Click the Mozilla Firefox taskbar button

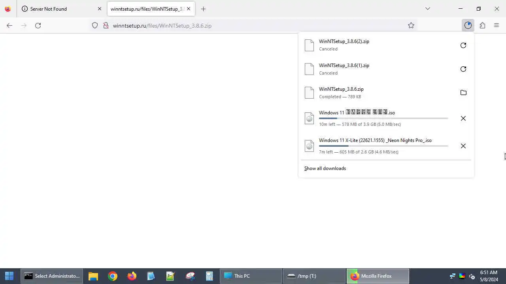[x=378, y=276]
